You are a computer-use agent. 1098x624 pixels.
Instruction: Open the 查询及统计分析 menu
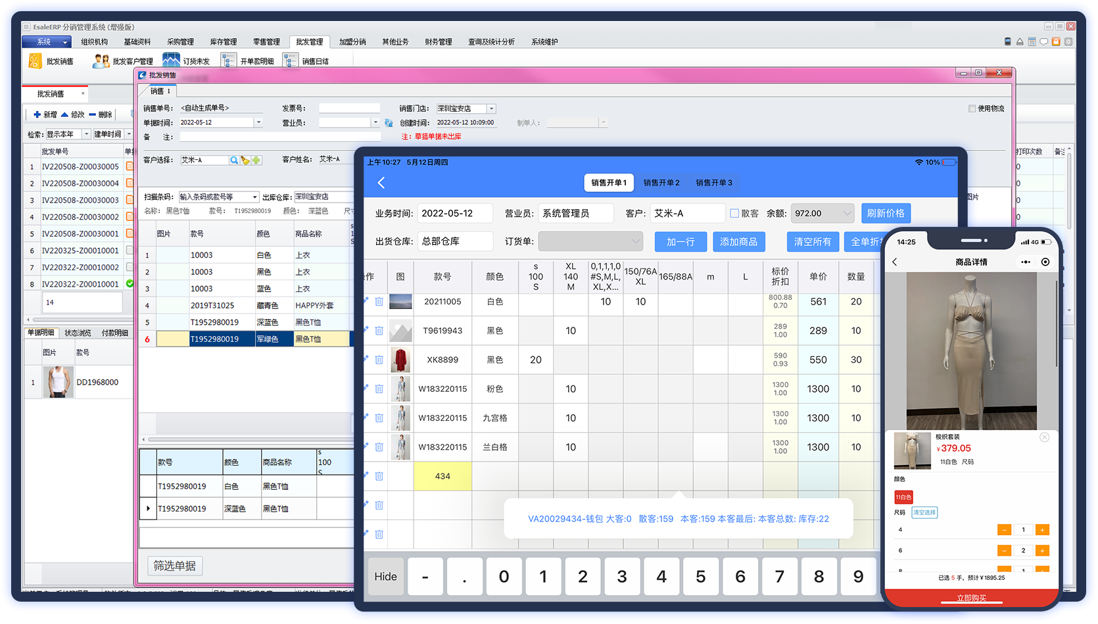[x=492, y=42]
